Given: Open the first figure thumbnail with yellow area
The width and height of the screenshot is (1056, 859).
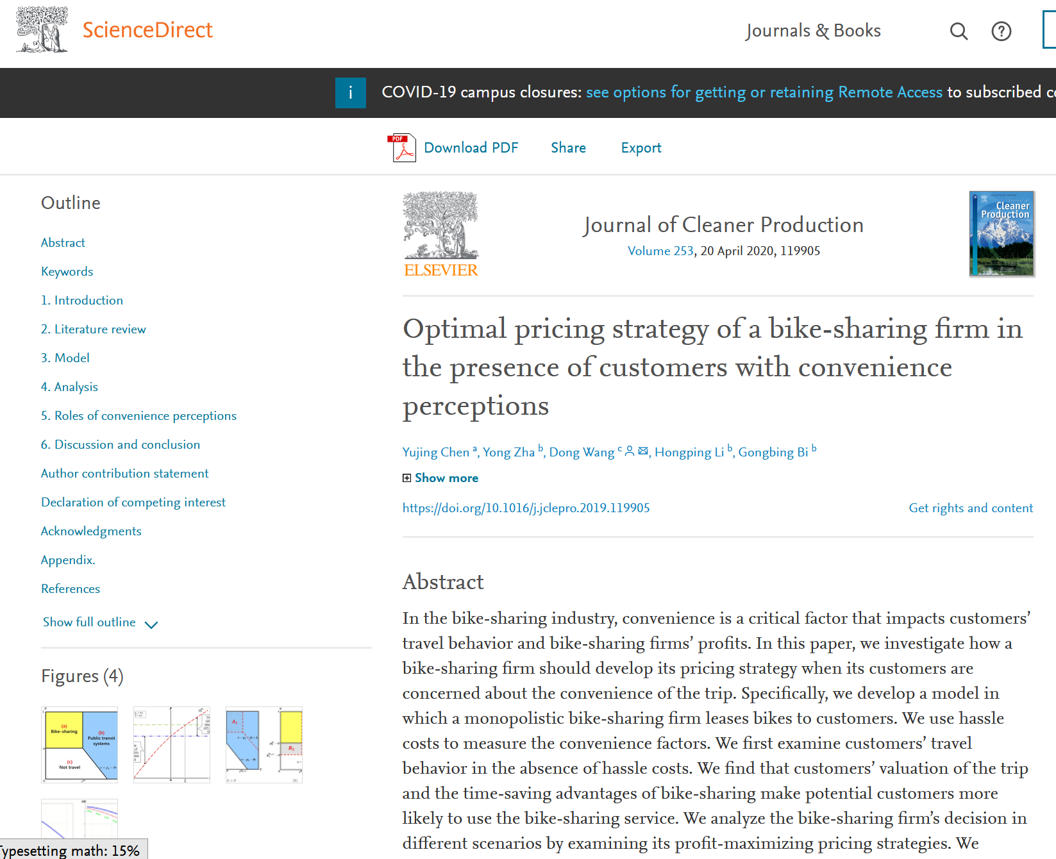Looking at the screenshot, I should pyautogui.click(x=80, y=744).
